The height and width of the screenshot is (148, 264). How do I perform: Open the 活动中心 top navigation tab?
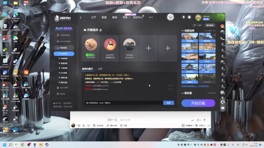138,17
